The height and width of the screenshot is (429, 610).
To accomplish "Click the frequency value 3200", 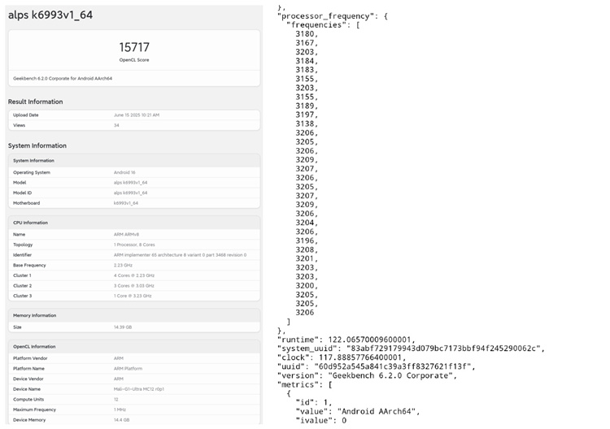I will pyautogui.click(x=307, y=286).
